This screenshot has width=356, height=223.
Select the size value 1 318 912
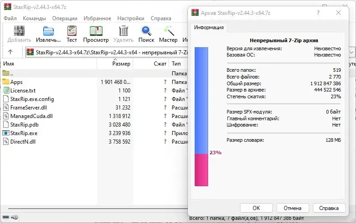[x=120, y=116]
